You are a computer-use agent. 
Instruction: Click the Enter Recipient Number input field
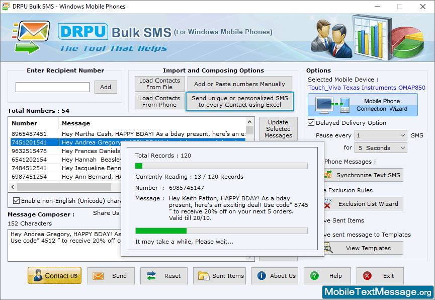52,87
